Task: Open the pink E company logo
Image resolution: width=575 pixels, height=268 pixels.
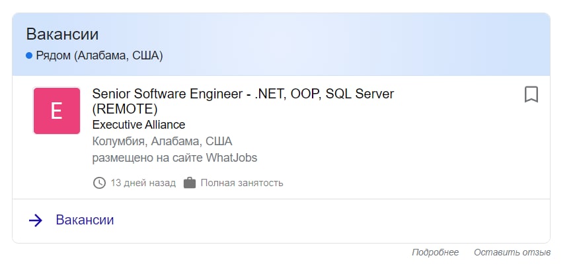Action: [x=57, y=111]
